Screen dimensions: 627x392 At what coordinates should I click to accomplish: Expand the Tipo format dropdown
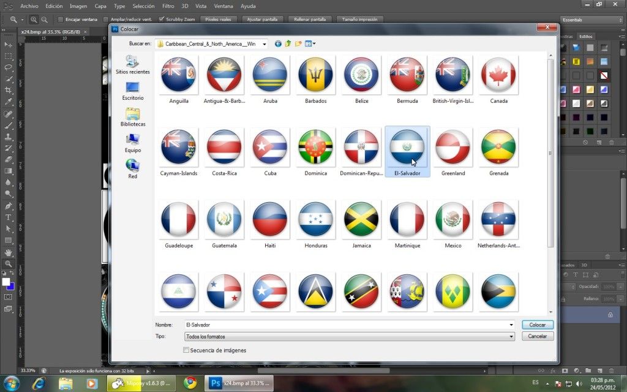(x=511, y=336)
